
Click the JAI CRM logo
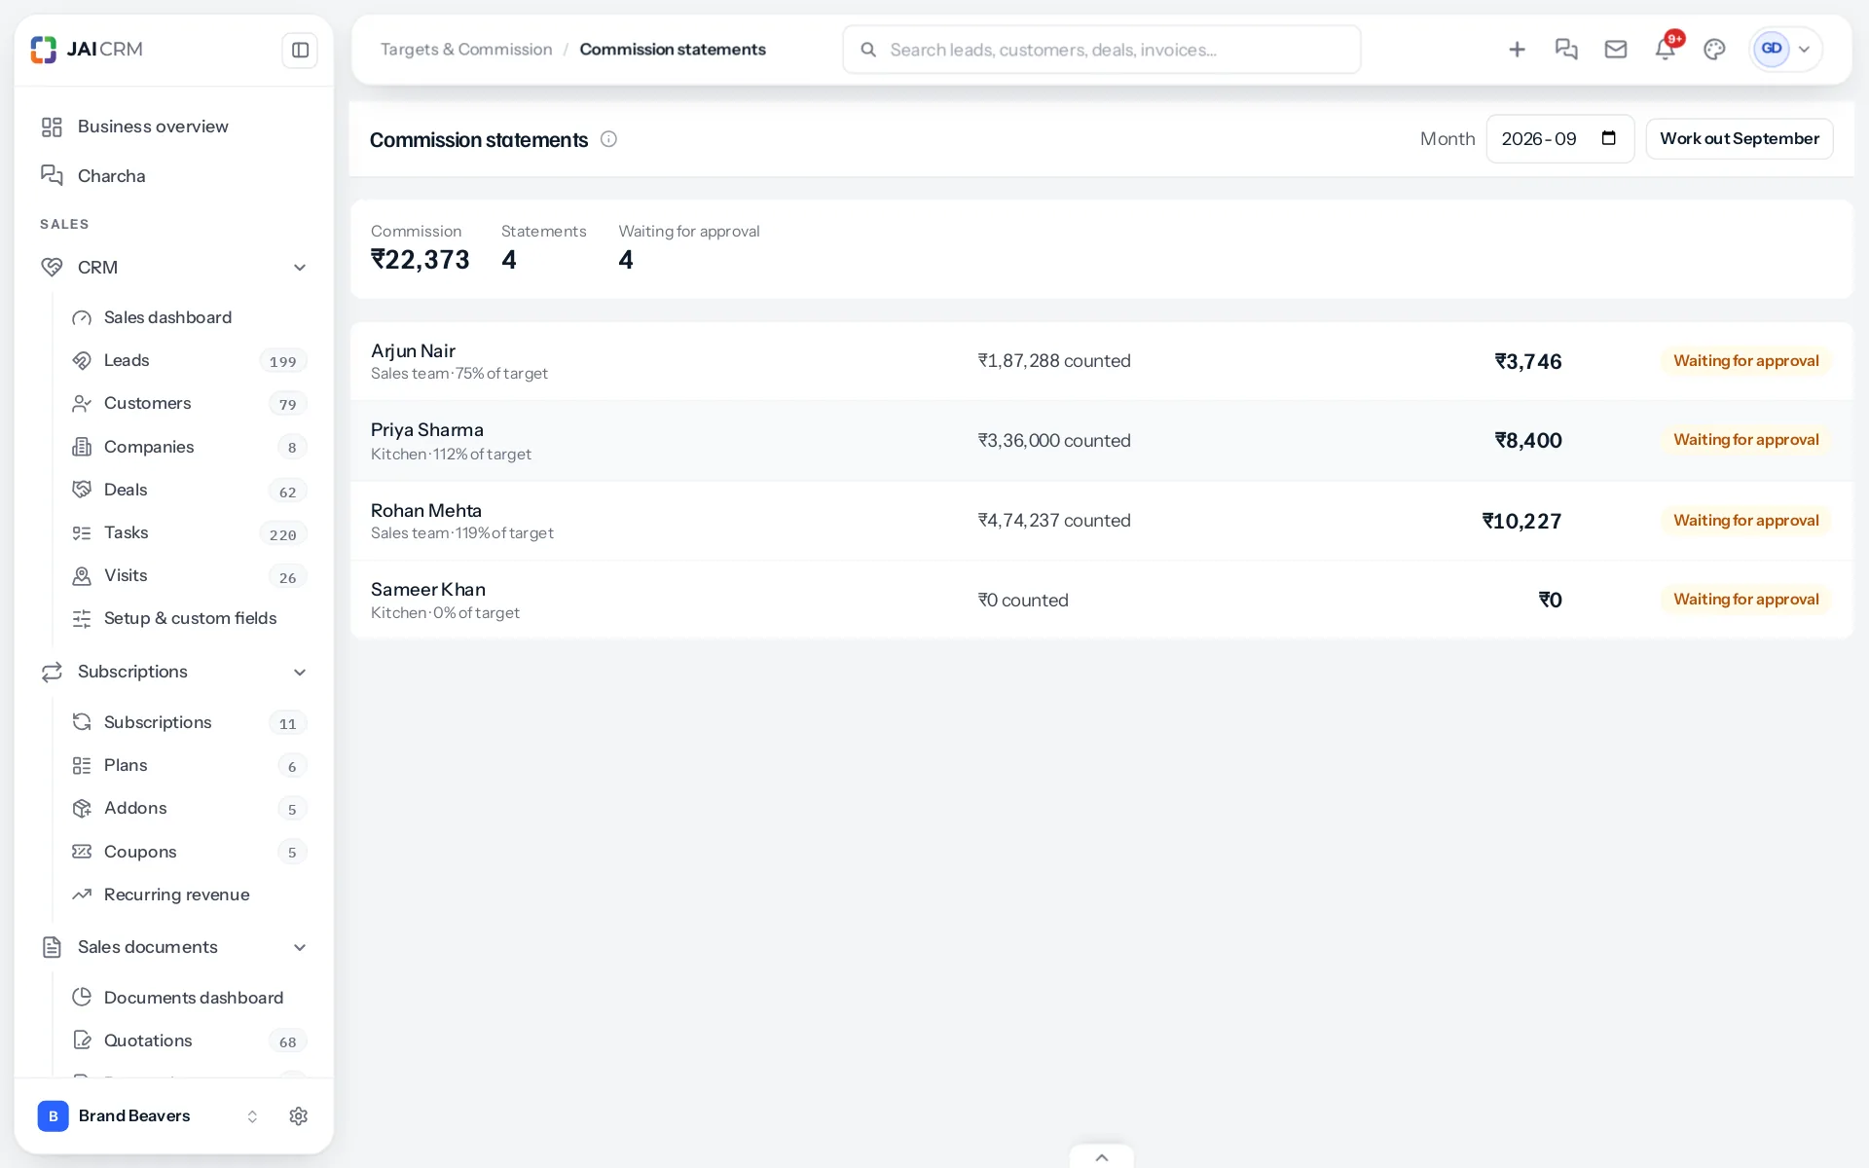point(87,49)
